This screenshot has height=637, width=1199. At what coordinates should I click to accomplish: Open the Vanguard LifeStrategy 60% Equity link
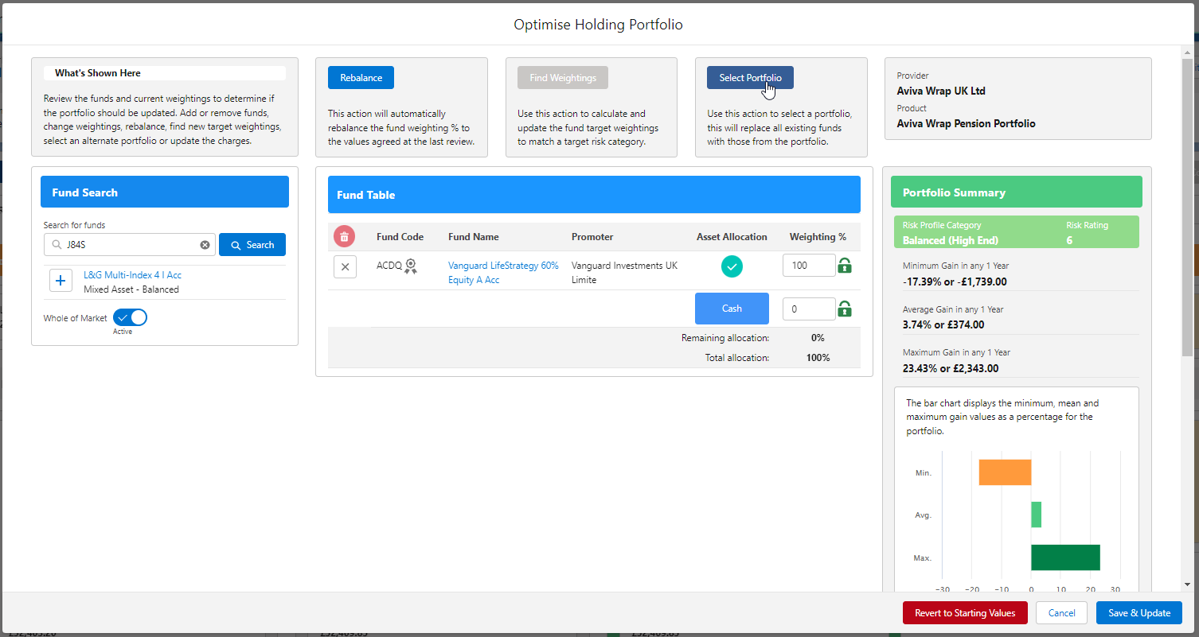(x=503, y=273)
